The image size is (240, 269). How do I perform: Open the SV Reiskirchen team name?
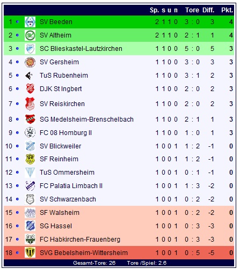point(62,104)
